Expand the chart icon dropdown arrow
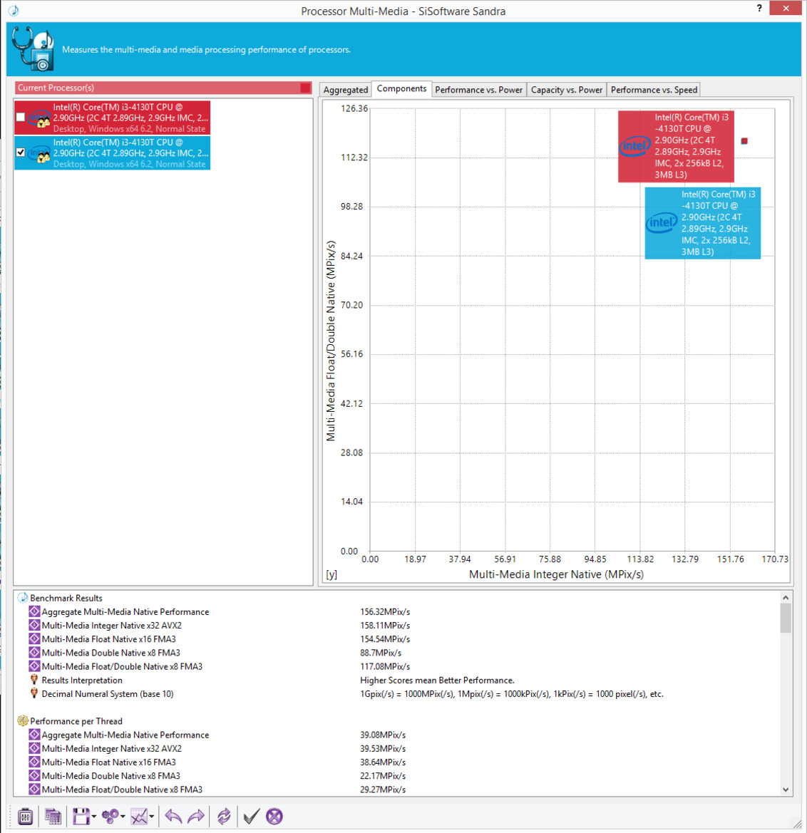The height and width of the screenshot is (833, 807). click(x=152, y=817)
